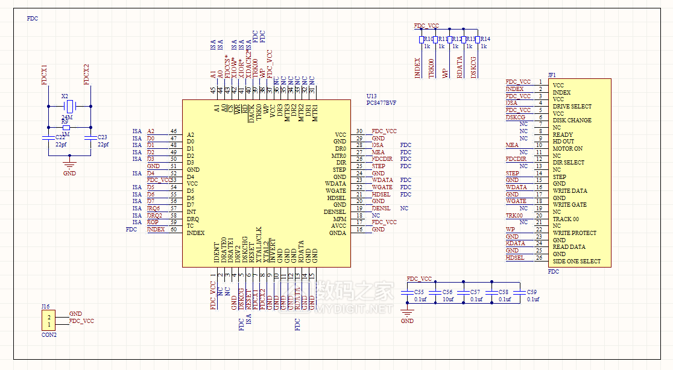Image resolution: width=673 pixels, height=370 pixels.
Task: Select the U13 designator text
Action: (371, 96)
